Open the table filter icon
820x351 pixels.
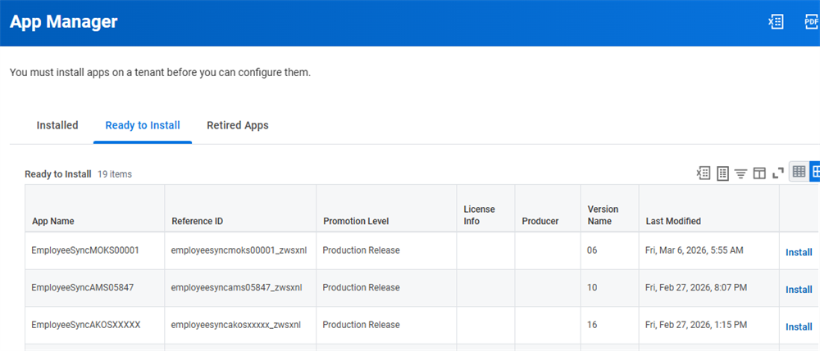point(740,173)
